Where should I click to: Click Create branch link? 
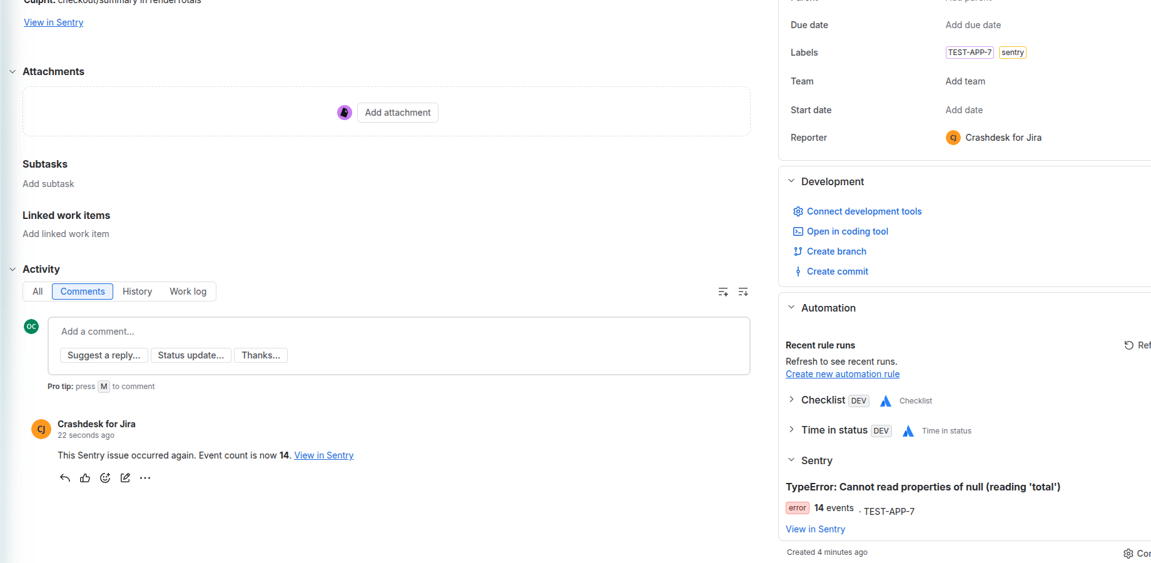pyautogui.click(x=836, y=251)
